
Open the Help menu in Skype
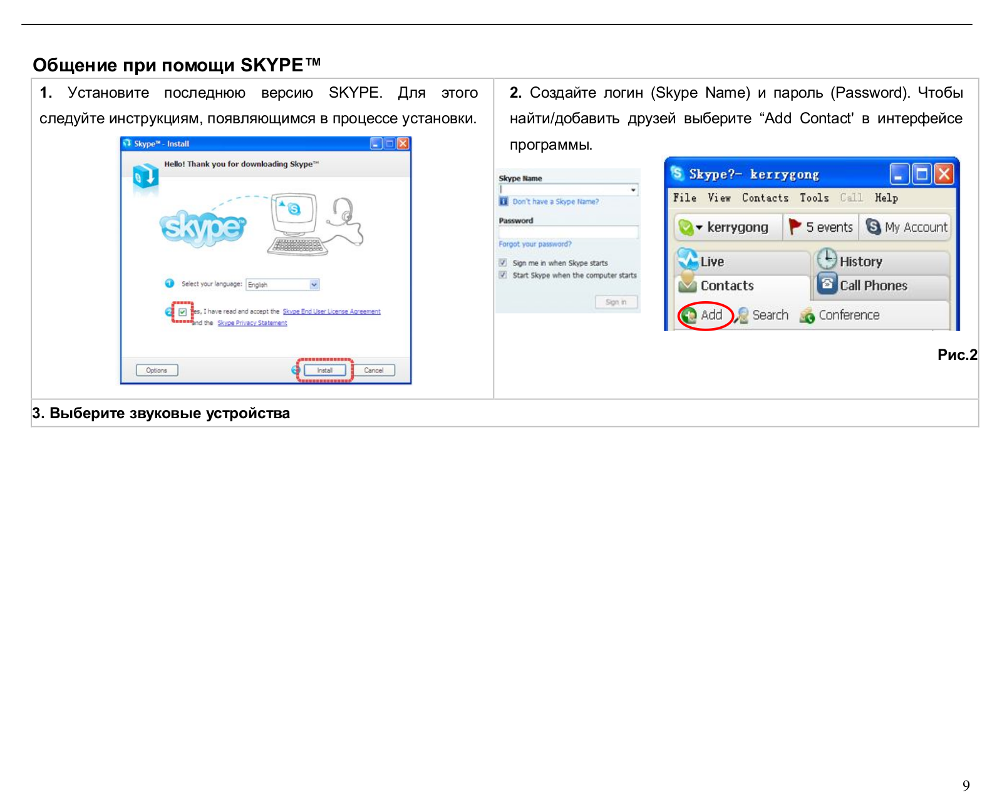click(886, 198)
